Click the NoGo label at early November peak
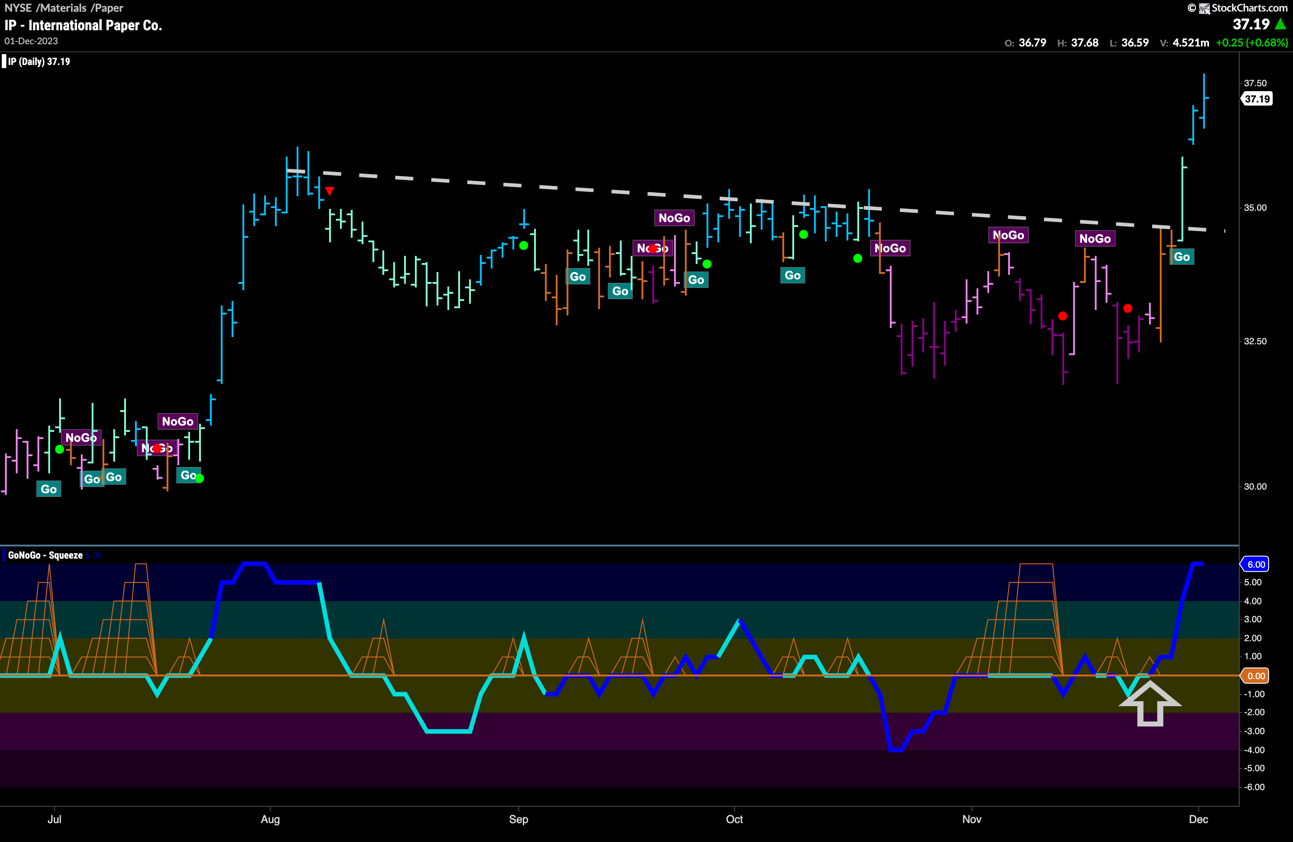 (x=1008, y=235)
